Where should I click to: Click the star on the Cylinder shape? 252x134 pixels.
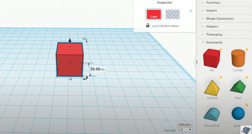pos(247,50)
